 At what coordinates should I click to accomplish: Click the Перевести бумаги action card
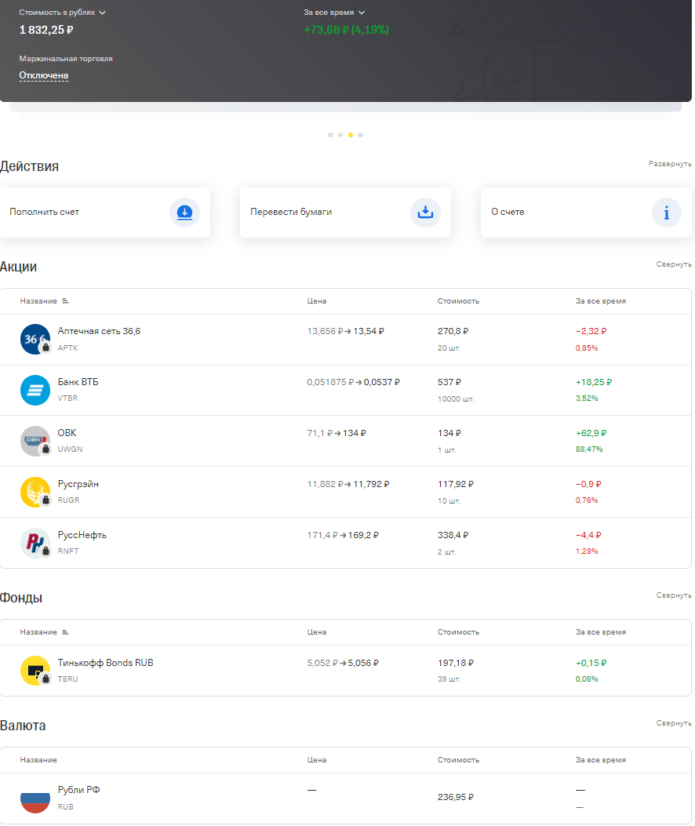click(345, 213)
